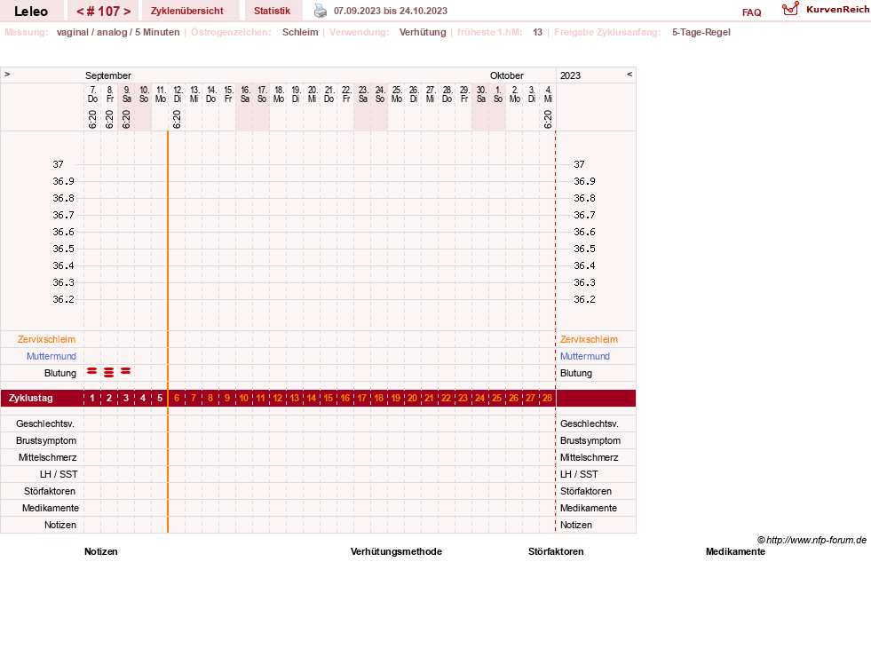Click bottom Medikamente heading
Viewport: 871px width, 657px height.
pos(735,551)
